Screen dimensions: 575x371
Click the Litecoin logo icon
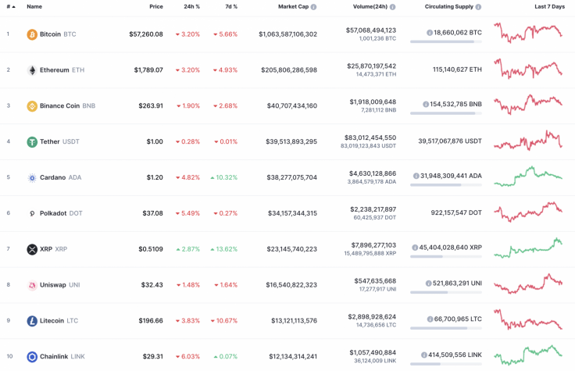point(32,321)
